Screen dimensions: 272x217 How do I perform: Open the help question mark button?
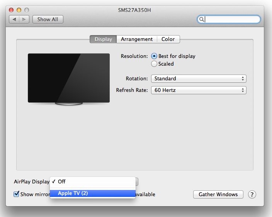(x=252, y=194)
